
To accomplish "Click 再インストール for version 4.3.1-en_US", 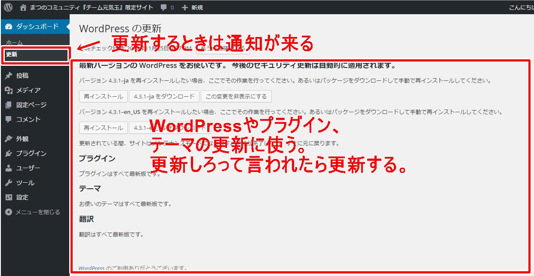I will pos(103,128).
